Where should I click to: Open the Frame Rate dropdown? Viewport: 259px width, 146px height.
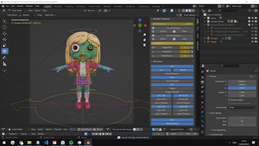coord(242,107)
